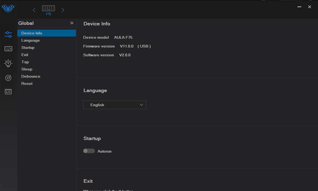Open lighting bulb sidebar icon

coord(8,63)
